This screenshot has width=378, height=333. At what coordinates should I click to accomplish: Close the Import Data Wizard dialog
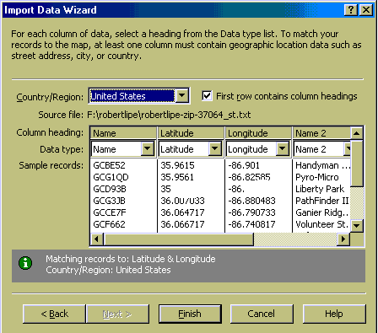coord(366,10)
